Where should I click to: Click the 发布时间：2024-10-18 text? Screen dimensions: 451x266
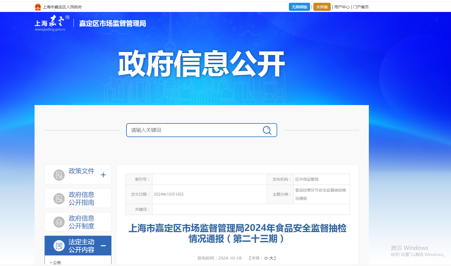click(219, 258)
